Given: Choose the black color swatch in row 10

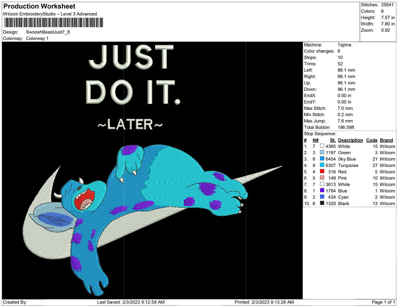Looking at the screenshot, I should (x=322, y=204).
